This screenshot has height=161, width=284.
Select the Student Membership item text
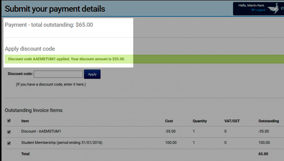coord(62,143)
